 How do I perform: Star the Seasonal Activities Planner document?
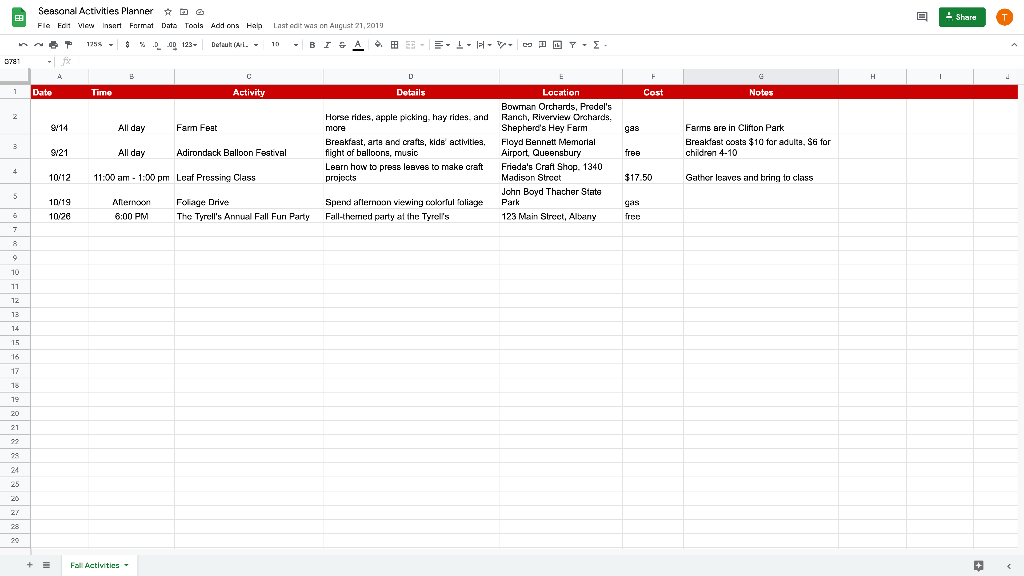(x=167, y=12)
